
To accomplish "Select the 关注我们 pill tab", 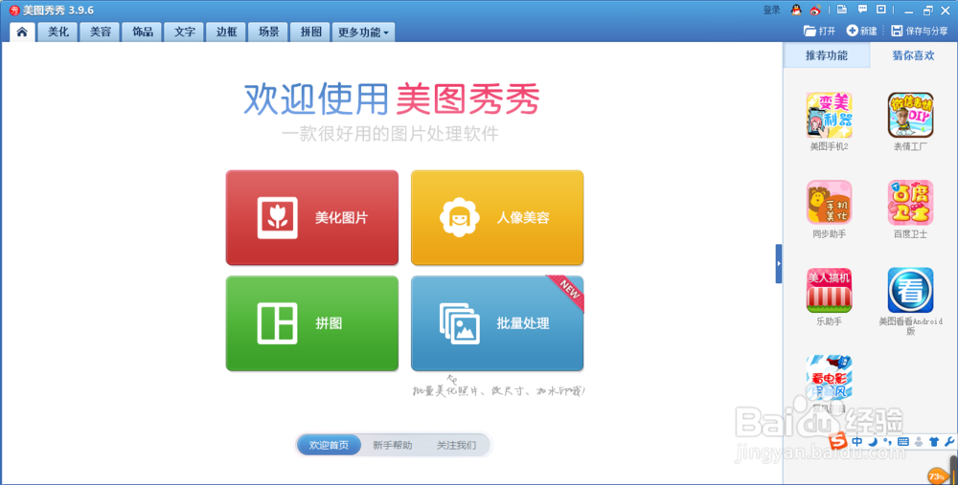I will tap(456, 446).
